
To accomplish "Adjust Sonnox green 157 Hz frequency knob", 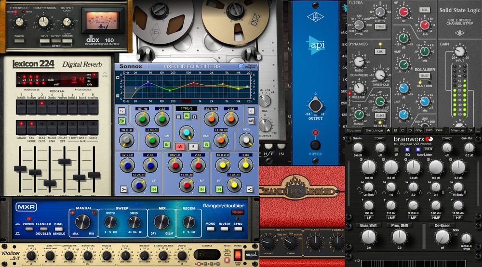I will pyautogui.click(x=142, y=119).
